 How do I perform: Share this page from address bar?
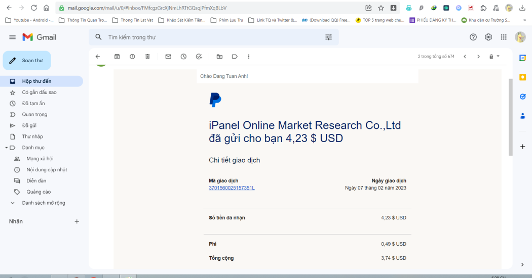(x=368, y=8)
